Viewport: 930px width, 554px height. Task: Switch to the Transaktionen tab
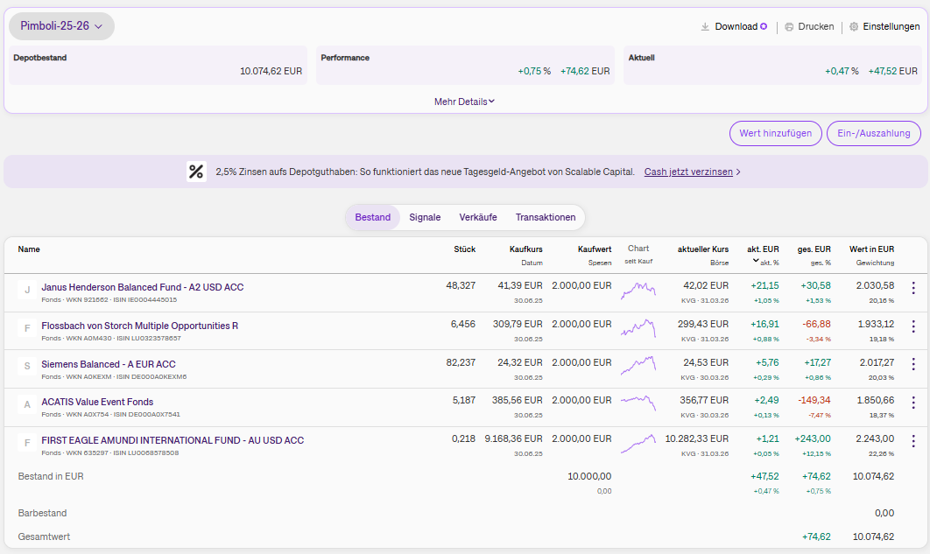[546, 217]
